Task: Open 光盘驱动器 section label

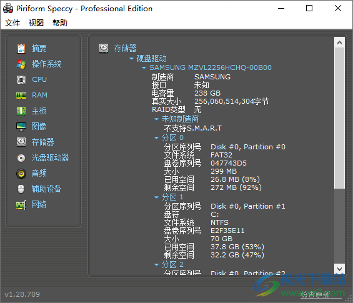Action: click(50, 157)
